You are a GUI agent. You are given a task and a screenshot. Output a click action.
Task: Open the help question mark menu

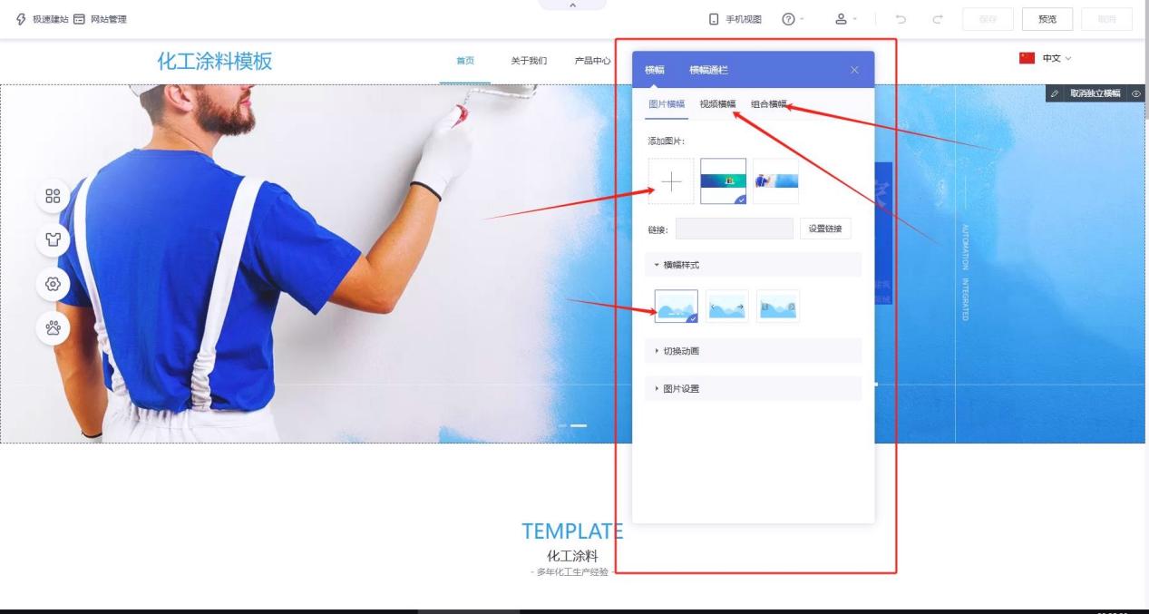click(x=789, y=19)
